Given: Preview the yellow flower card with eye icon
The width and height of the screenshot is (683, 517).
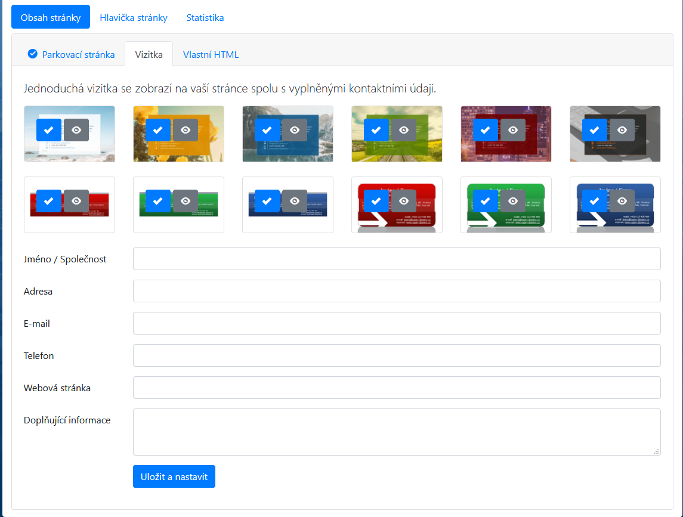Looking at the screenshot, I should tap(186, 130).
